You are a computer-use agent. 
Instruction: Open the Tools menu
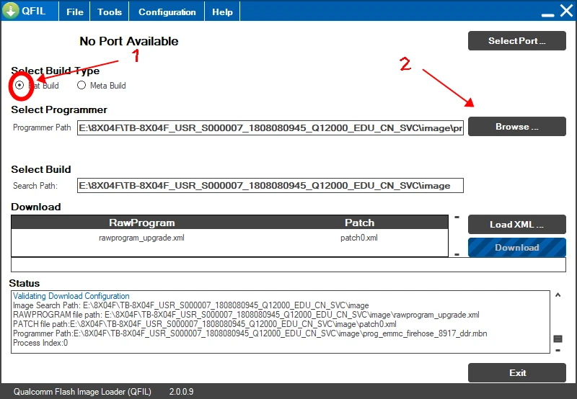point(110,12)
